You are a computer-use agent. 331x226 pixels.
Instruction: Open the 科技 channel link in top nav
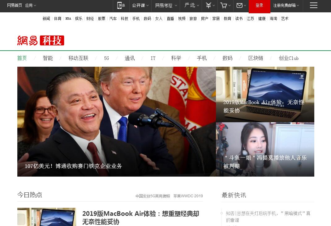coord(125,19)
